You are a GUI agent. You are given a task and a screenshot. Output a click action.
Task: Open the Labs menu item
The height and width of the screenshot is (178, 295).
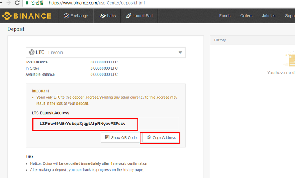pos(108,16)
